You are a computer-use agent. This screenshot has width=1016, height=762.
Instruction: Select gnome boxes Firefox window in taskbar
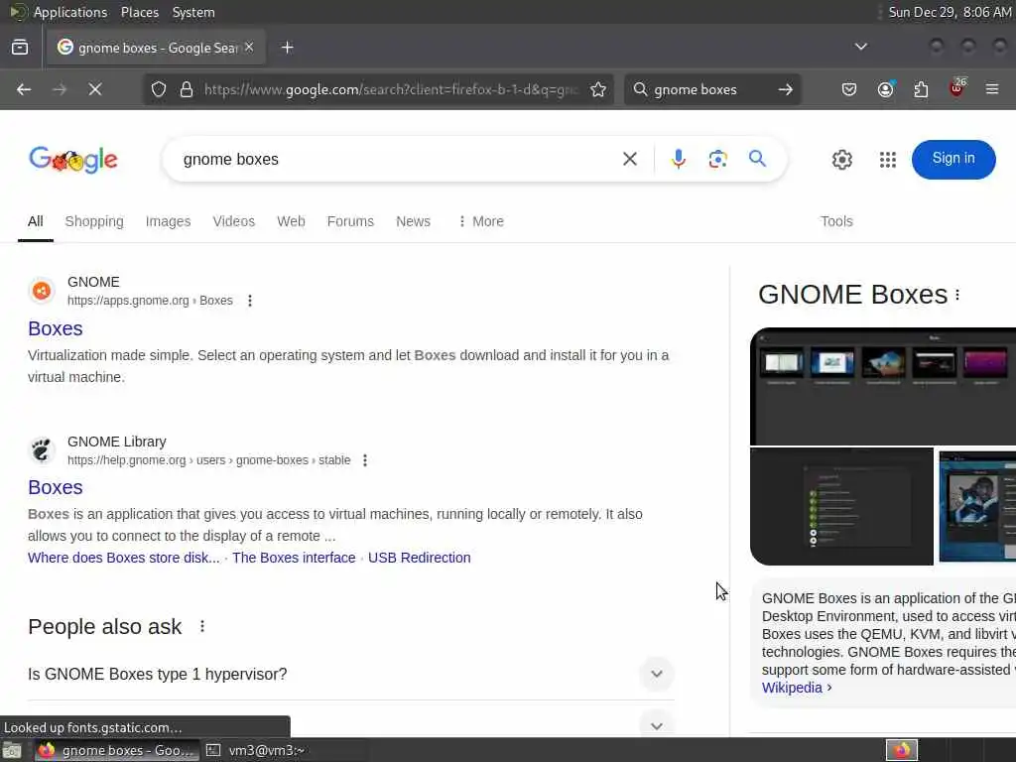click(117, 750)
